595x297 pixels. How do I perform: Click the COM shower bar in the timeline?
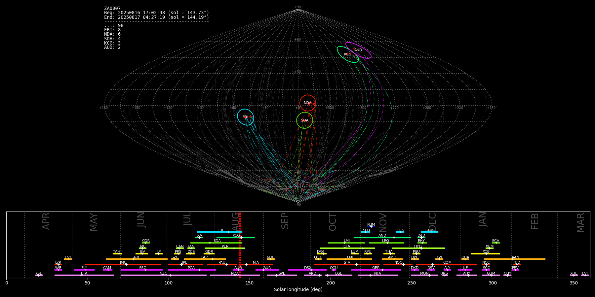(447, 265)
